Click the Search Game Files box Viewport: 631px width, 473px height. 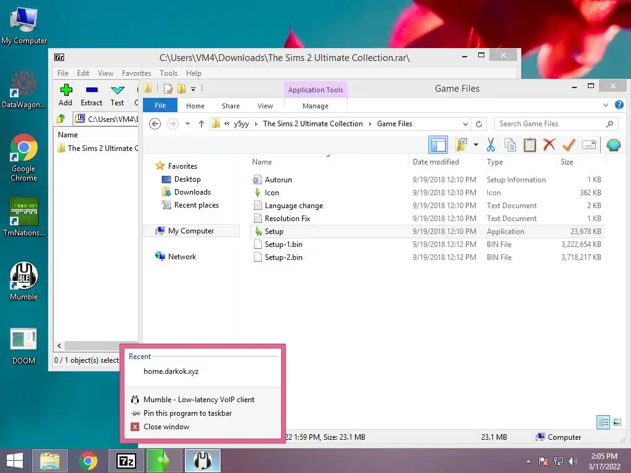[x=556, y=124]
